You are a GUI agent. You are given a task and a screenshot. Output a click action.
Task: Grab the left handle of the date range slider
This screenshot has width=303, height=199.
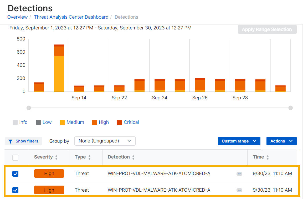point(29,108)
